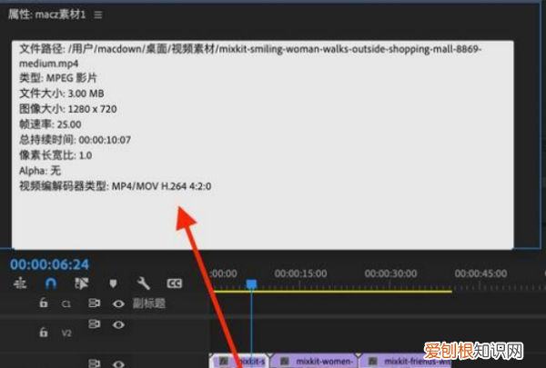Toggle the linked selection icon
This screenshot has height=368, width=546.
pyautogui.click(x=82, y=283)
